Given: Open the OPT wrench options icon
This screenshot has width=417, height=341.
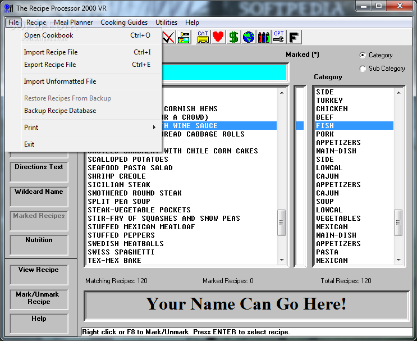Looking at the screenshot, I should click(x=279, y=37).
